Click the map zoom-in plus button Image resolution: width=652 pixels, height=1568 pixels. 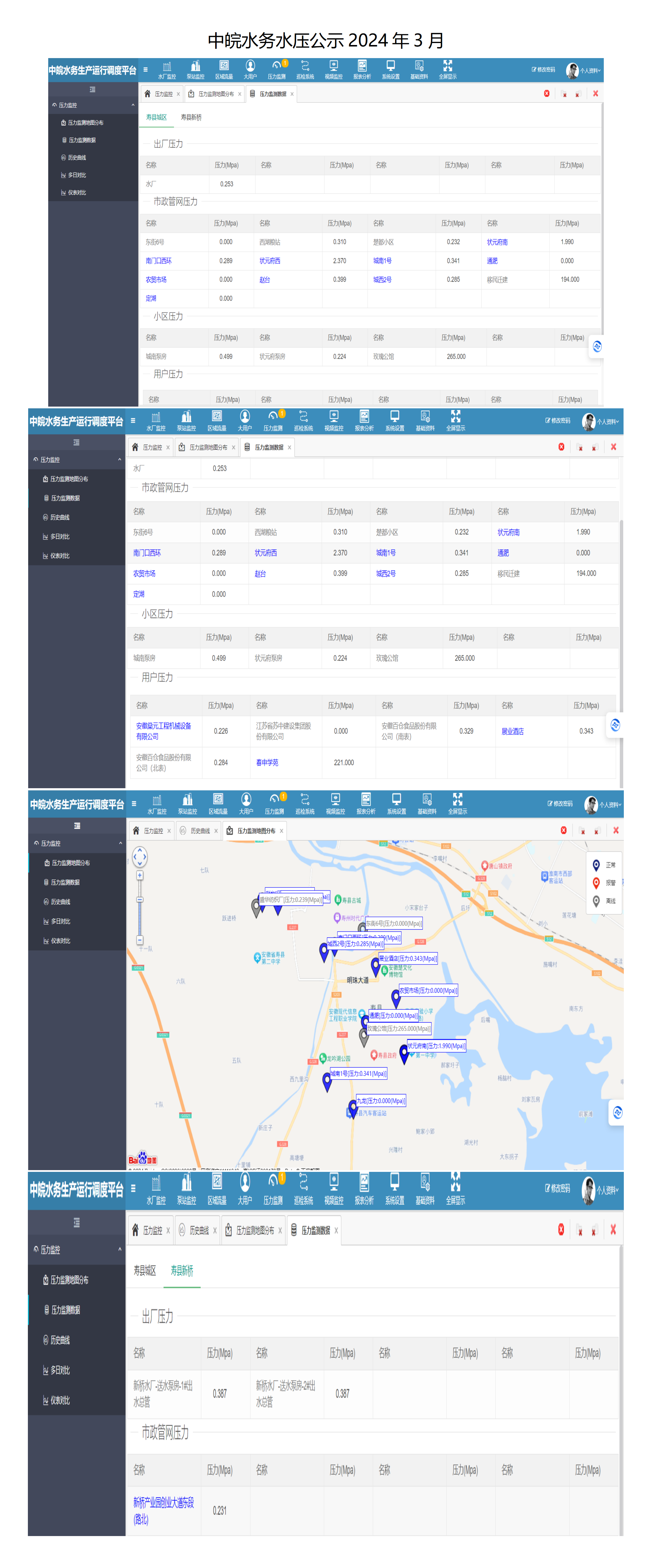139,875
